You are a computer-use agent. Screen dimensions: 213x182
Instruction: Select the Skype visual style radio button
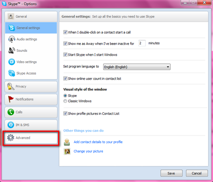pos(65,96)
